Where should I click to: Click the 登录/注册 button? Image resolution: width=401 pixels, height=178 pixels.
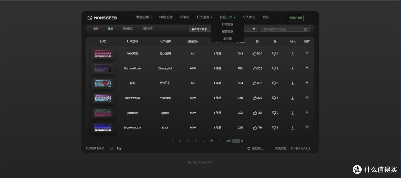tap(296, 18)
